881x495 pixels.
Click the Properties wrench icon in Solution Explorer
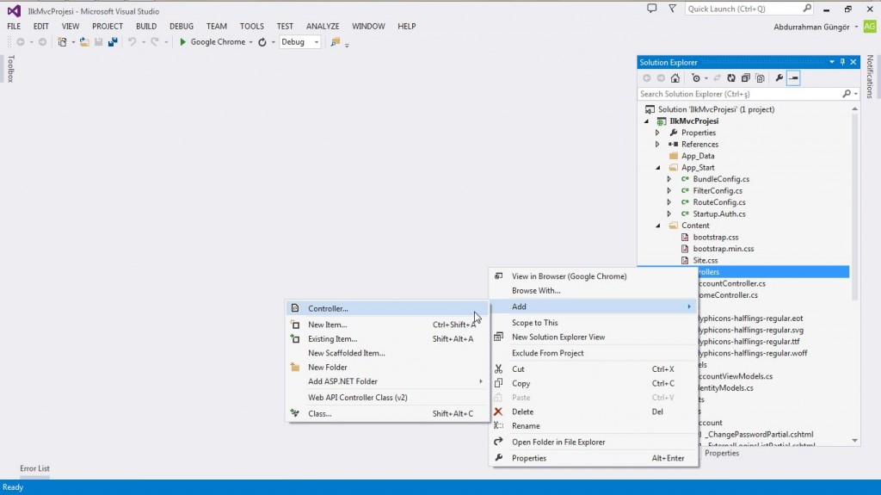point(779,78)
